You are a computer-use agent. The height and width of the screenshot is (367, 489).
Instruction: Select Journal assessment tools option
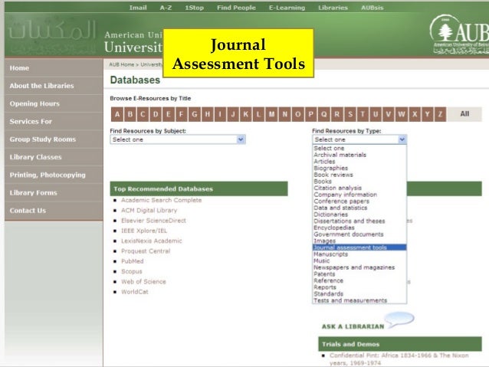pyautogui.click(x=359, y=247)
